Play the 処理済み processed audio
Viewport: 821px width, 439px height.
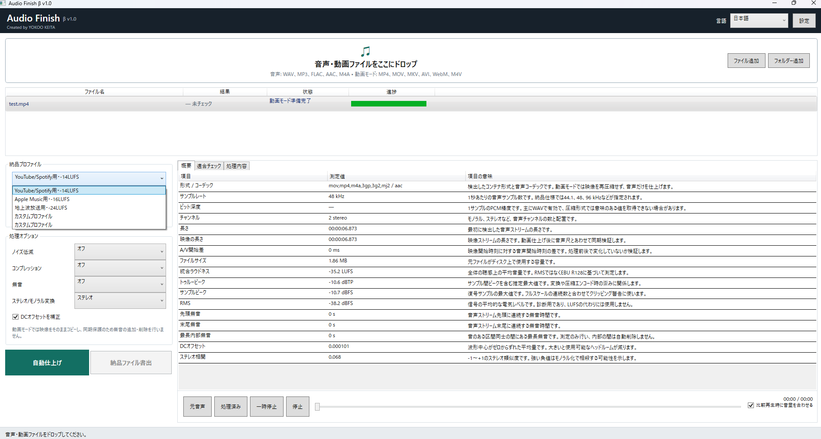[x=231, y=406]
